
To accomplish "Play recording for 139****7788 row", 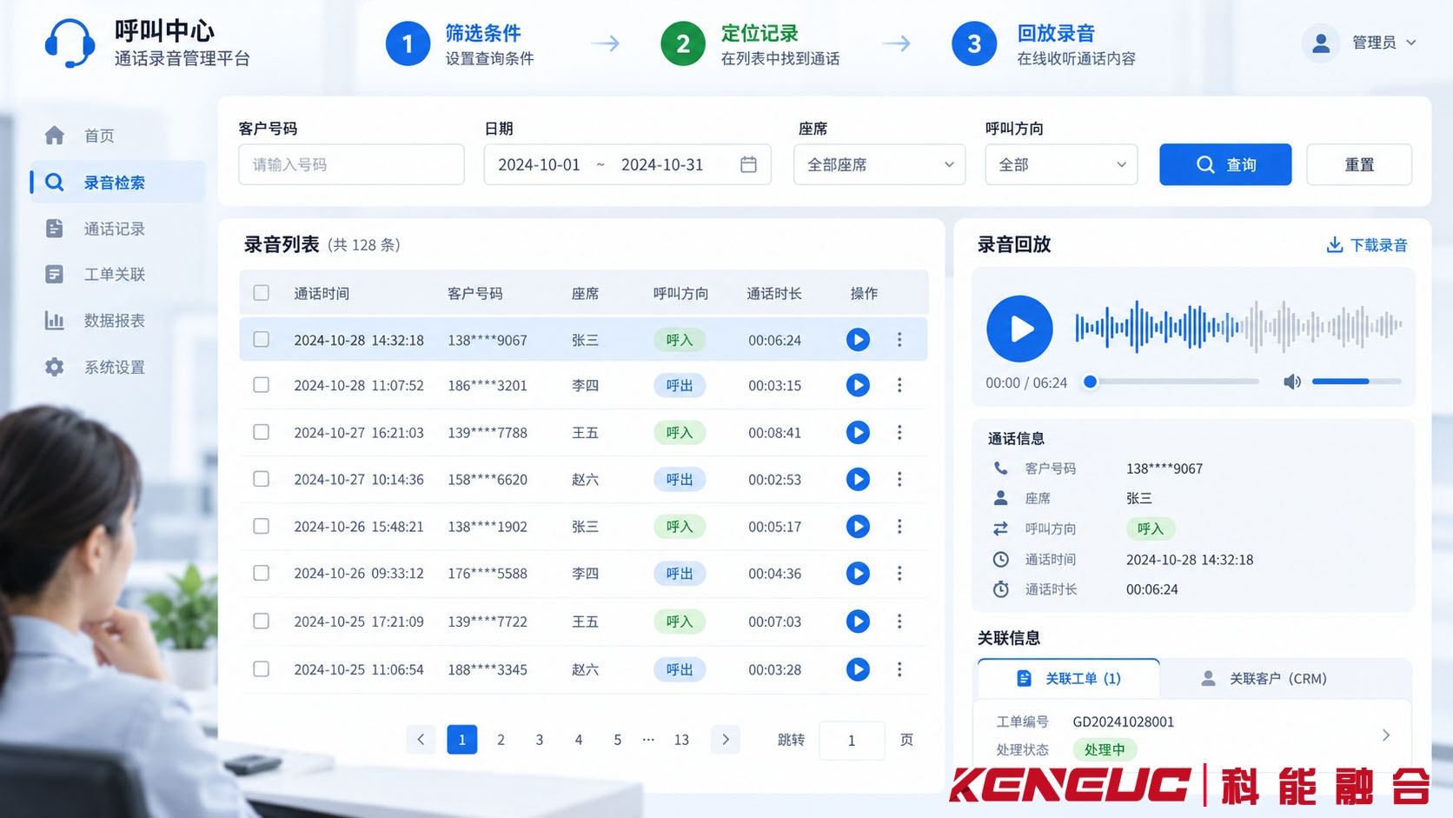I will coord(858,432).
